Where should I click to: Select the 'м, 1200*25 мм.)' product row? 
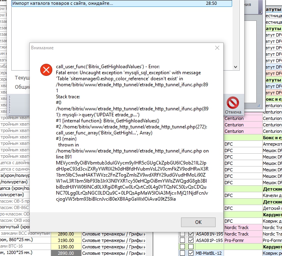click(x=25, y=253)
